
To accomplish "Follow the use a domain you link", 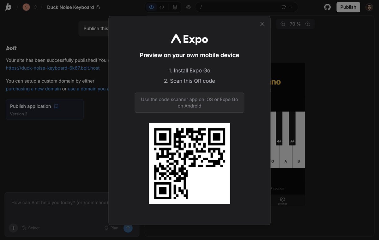I will (88, 89).
